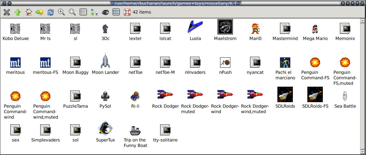Image resolution: width=366 pixels, height=155 pixels.
Task: Select the SDLRoids icon
Action: (x=285, y=94)
